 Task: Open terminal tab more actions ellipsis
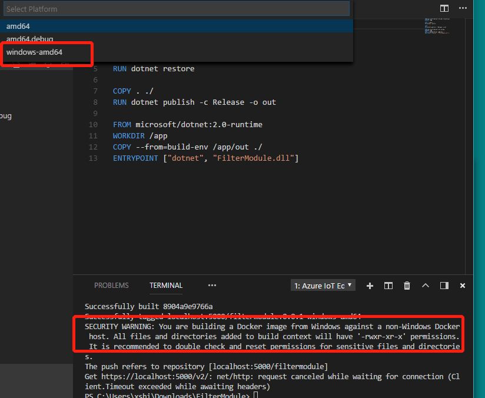point(211,286)
